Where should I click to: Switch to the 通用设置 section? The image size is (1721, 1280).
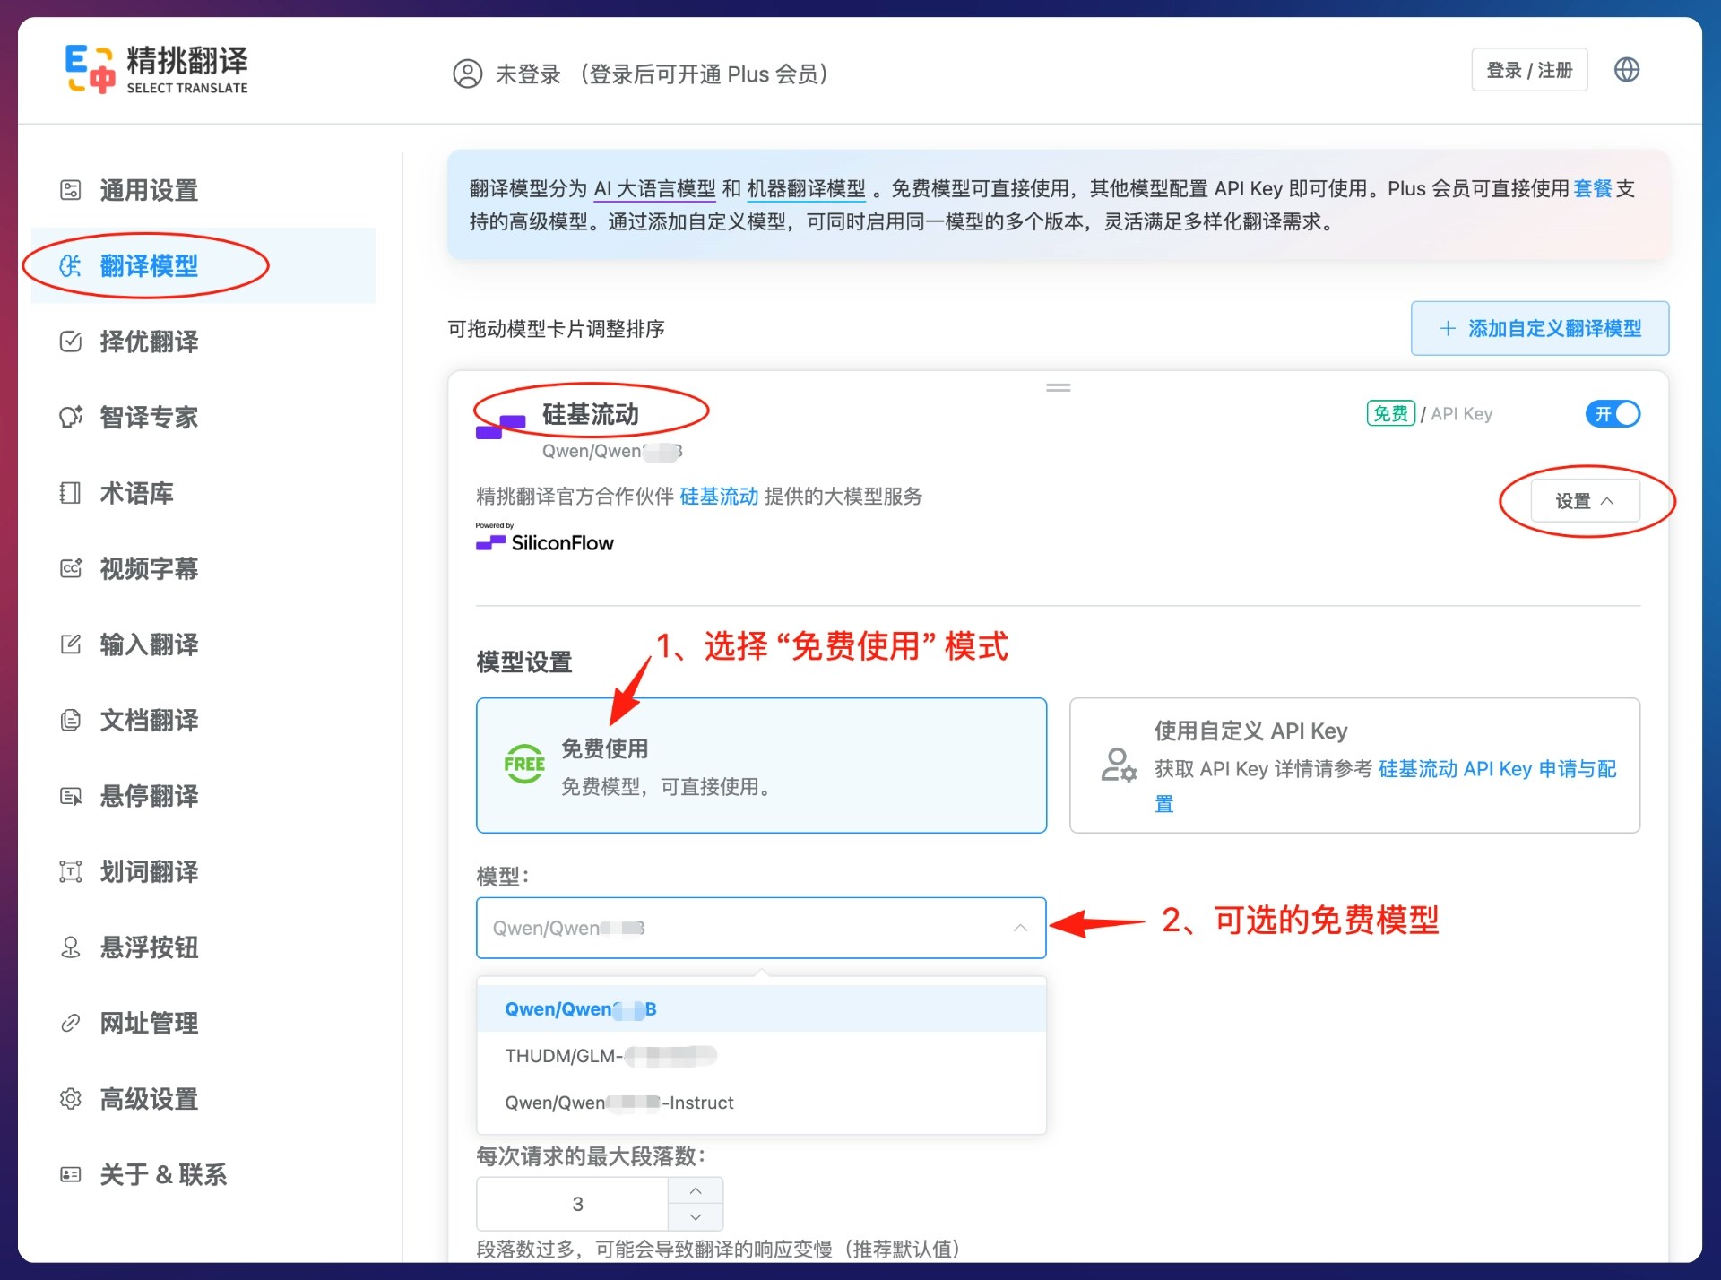tap(149, 190)
